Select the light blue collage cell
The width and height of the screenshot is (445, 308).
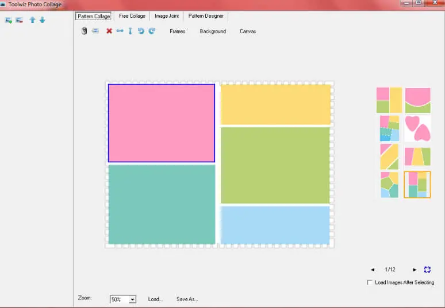pos(275,225)
